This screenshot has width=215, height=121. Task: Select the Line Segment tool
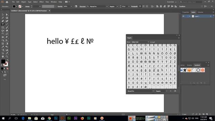coord(7,24)
